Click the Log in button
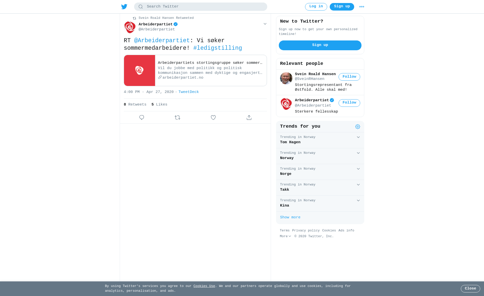 pyautogui.click(x=316, y=7)
